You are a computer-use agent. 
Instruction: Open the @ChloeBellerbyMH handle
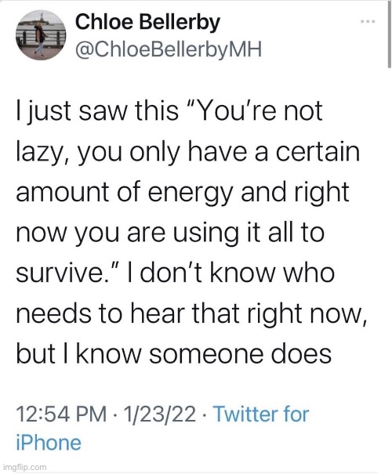[x=169, y=49]
